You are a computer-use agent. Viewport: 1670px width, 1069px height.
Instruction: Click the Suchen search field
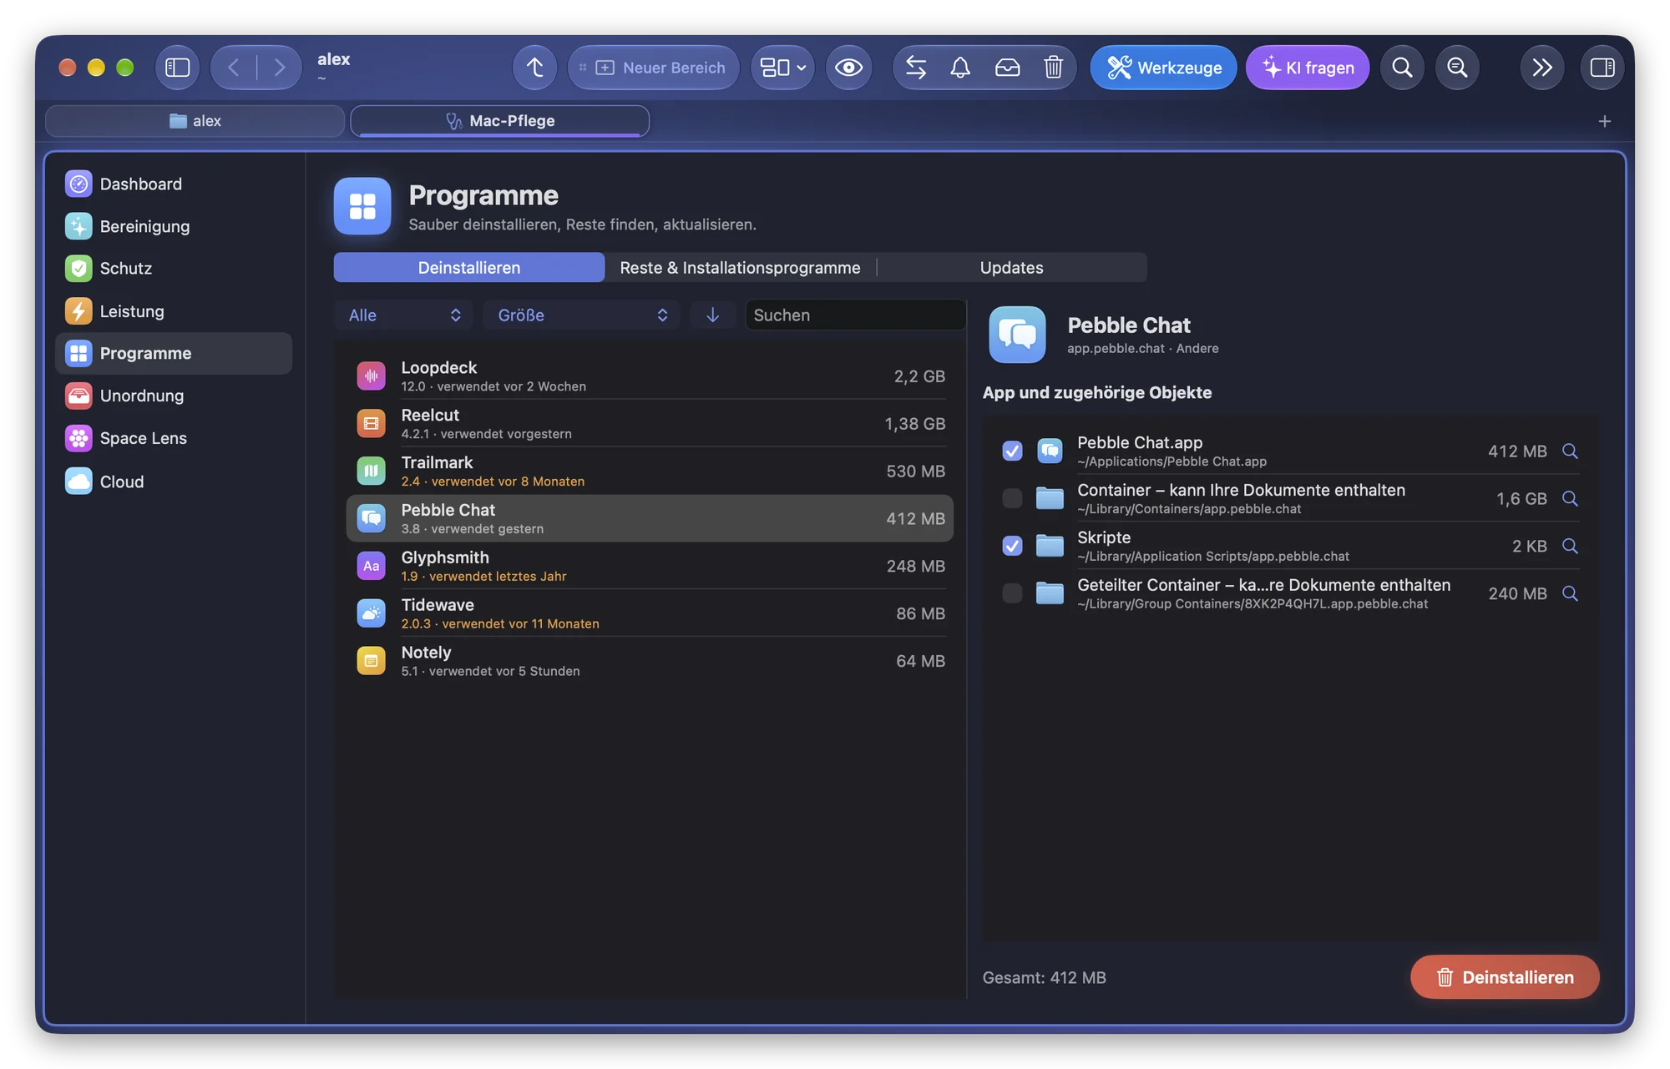856,315
